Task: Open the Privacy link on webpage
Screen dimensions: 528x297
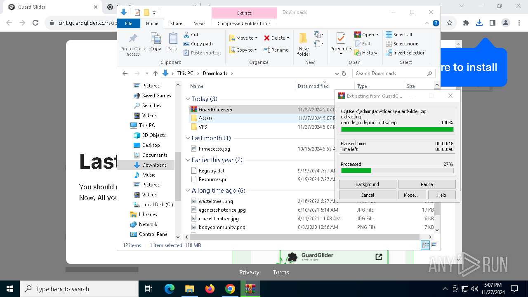Action: [x=249, y=272]
